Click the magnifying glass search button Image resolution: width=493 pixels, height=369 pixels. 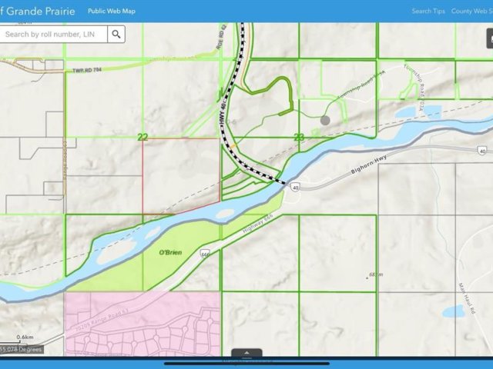(116, 35)
